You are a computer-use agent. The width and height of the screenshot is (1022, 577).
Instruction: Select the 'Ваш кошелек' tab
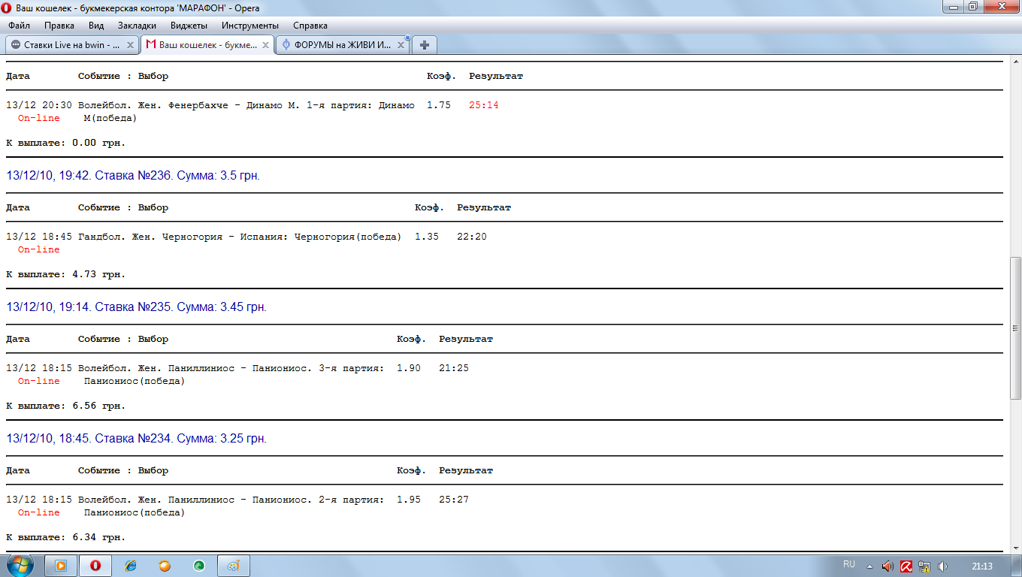tap(207, 45)
